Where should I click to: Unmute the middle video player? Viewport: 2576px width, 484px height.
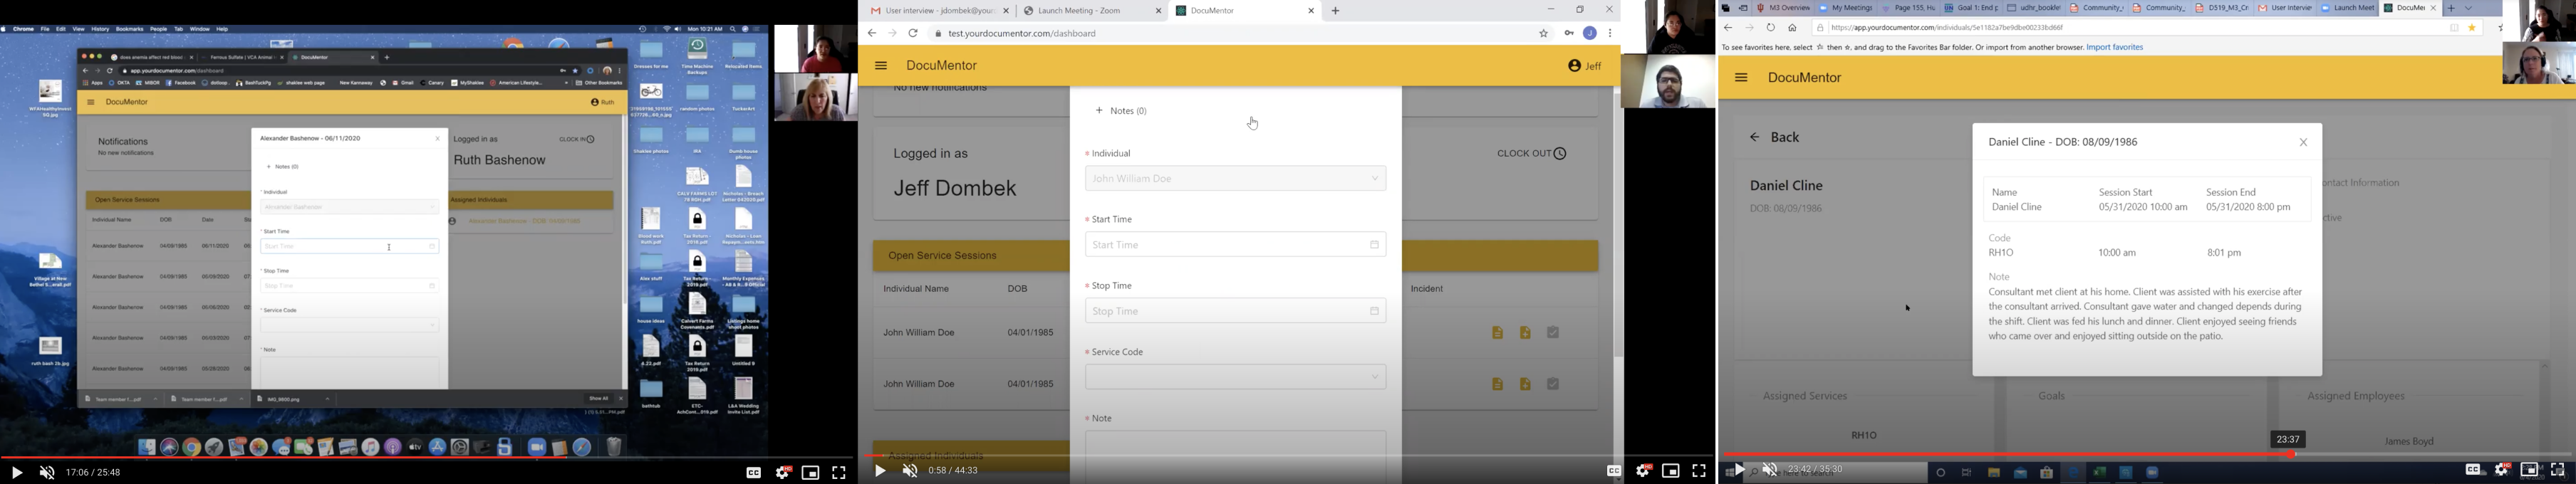click(910, 471)
